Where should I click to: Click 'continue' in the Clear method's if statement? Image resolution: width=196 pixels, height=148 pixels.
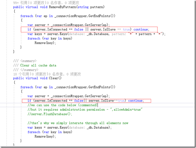click(x=135, y=101)
